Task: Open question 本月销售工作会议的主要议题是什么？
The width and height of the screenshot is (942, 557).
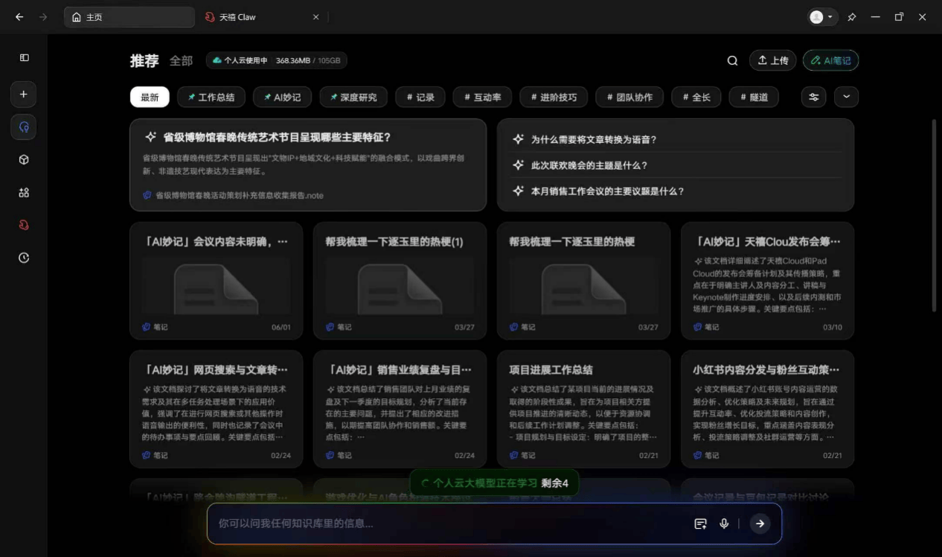Action: 608,191
